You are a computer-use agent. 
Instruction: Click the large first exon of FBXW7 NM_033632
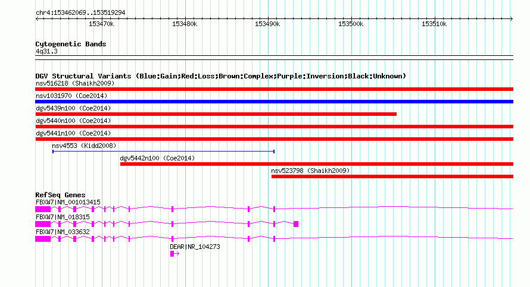pos(43,239)
